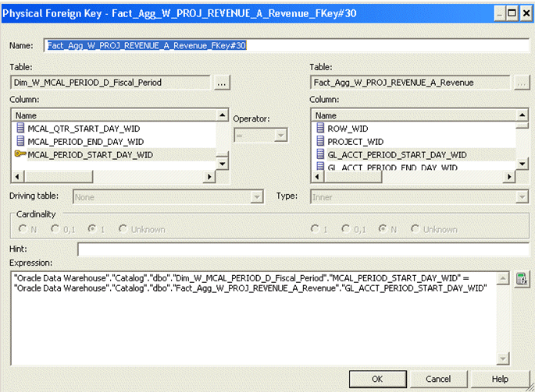
Task: Open Help for this dialog
Action: pyautogui.click(x=500, y=379)
